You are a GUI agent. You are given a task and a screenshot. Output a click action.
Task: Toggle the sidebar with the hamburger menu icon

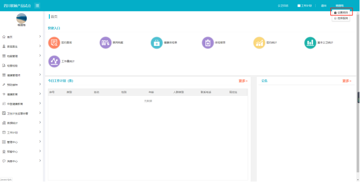(x=37, y=6)
